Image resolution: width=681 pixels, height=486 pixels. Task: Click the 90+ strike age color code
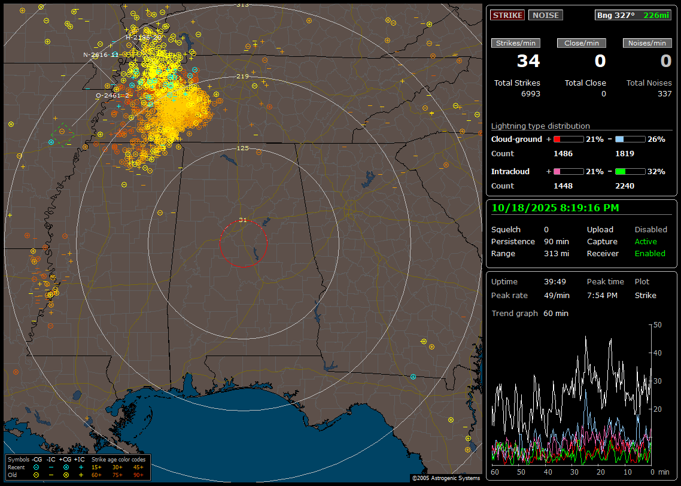click(x=138, y=475)
